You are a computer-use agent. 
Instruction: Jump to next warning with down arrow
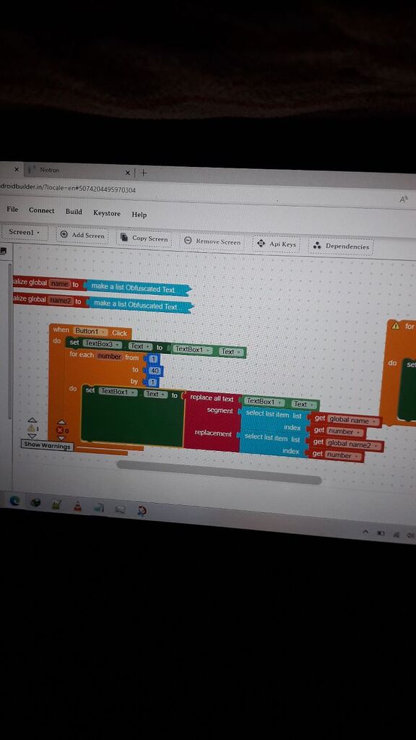[x=32, y=436]
